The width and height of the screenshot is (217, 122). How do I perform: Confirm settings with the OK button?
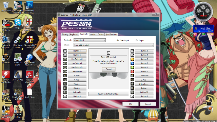tap(130, 104)
